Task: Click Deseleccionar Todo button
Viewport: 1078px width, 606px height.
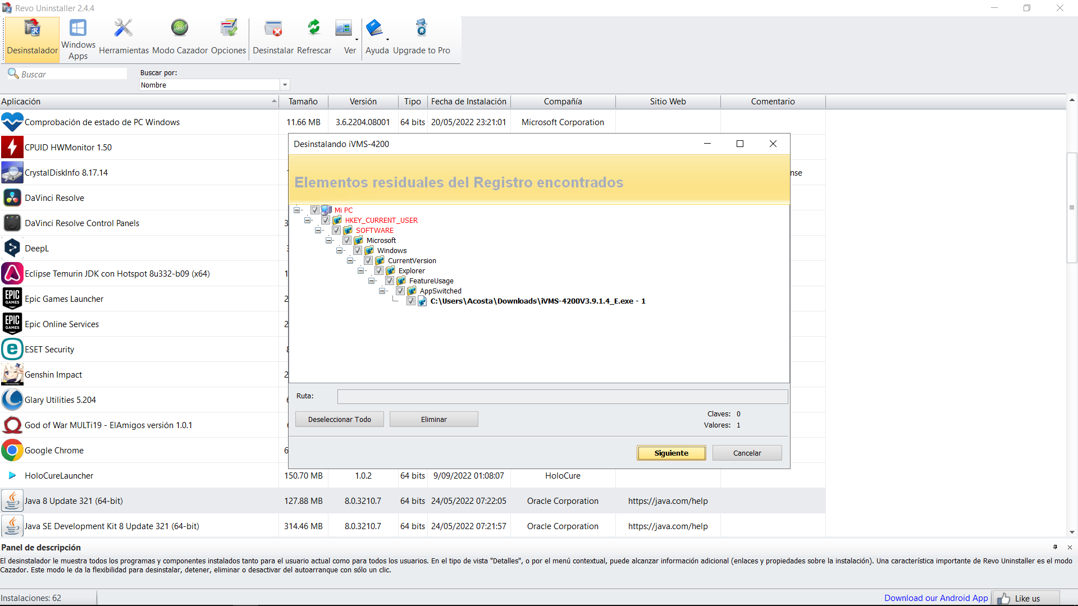Action: [x=340, y=419]
